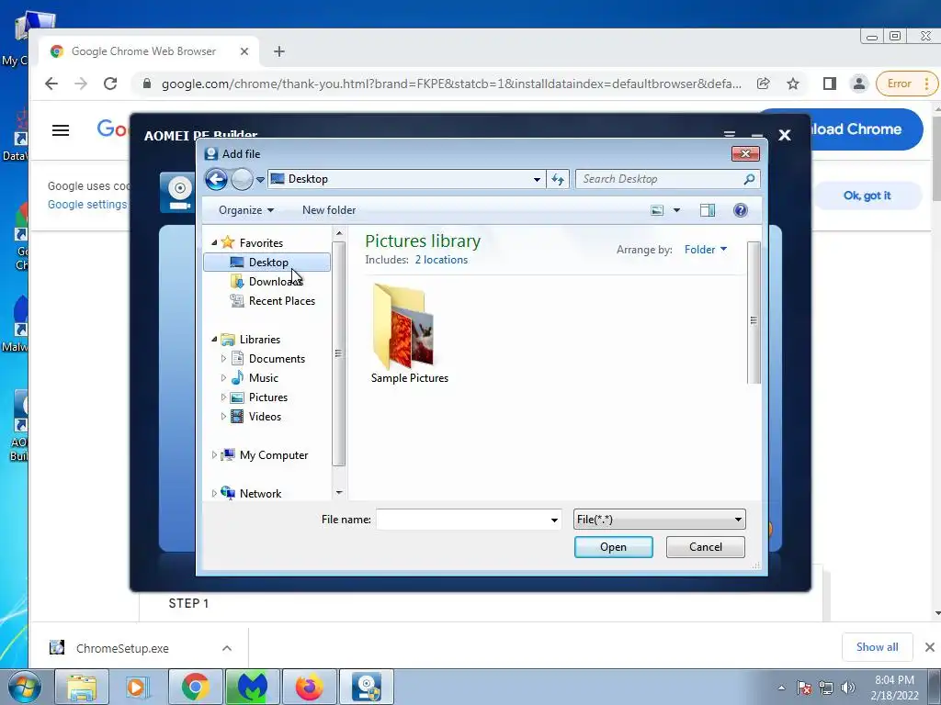
Task: Open the More options views dropdown arrow
Action: (676, 210)
